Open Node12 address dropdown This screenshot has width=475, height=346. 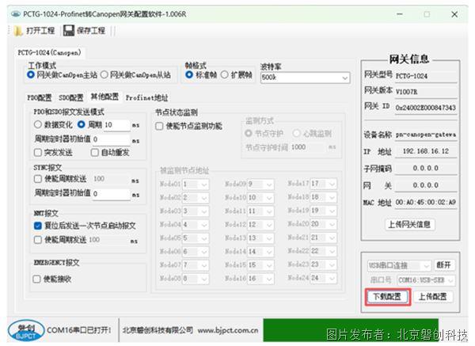click(260, 225)
